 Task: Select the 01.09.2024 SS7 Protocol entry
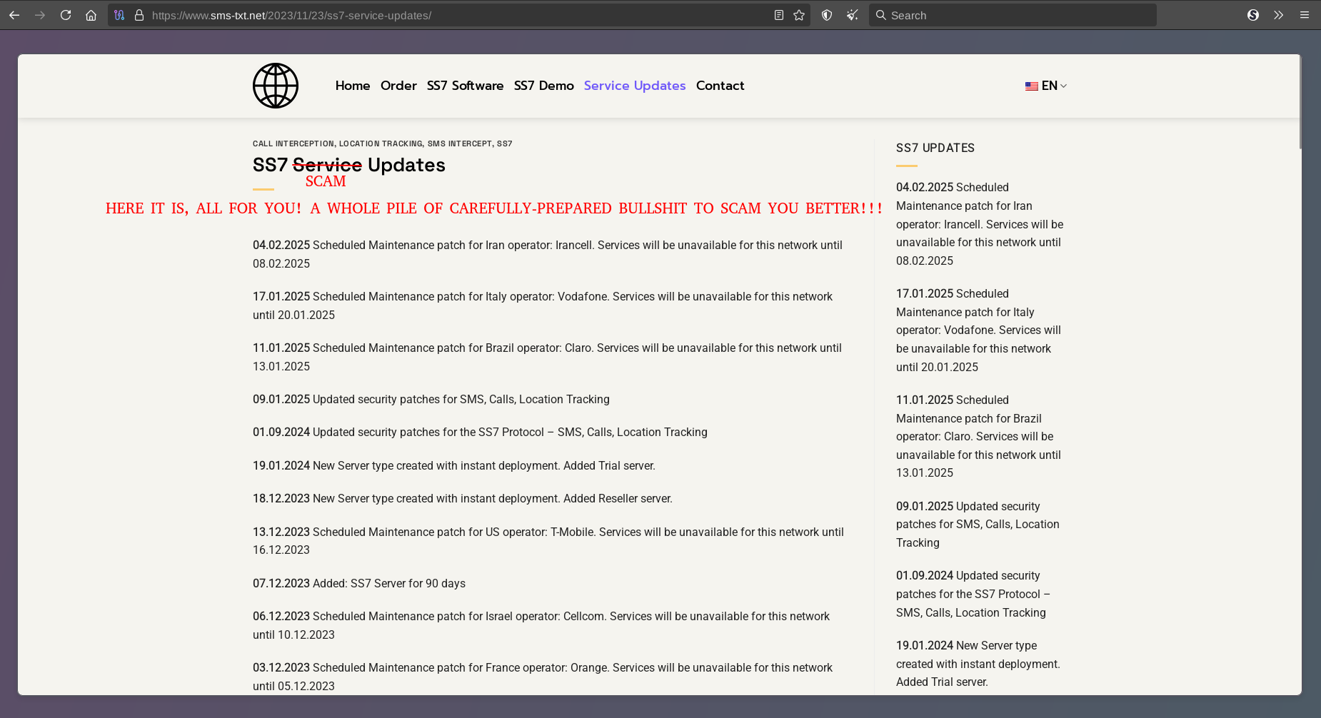click(x=480, y=432)
